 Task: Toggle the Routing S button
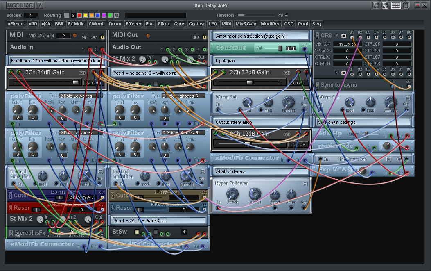pos(73,15)
